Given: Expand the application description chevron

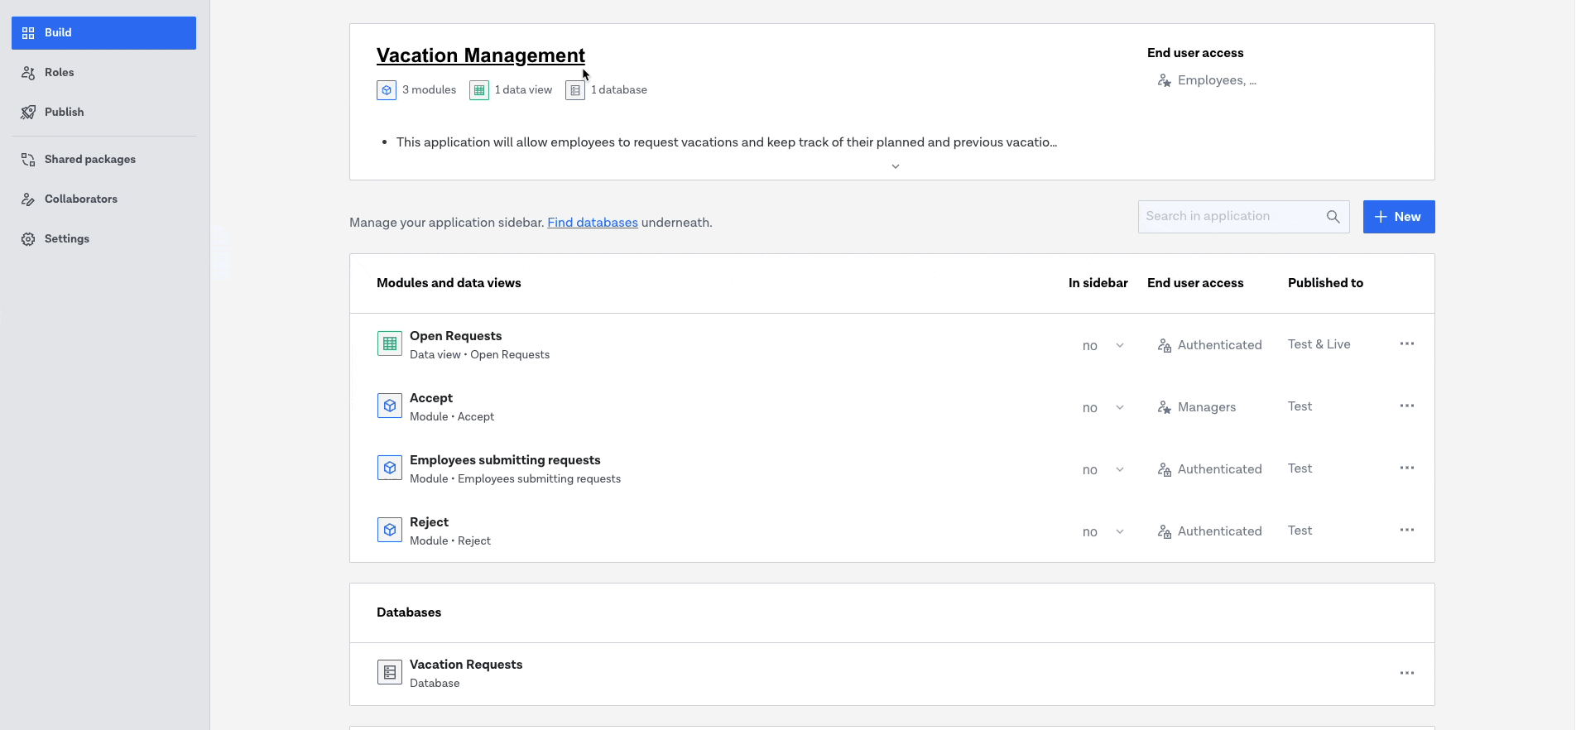Looking at the screenshot, I should point(895,166).
